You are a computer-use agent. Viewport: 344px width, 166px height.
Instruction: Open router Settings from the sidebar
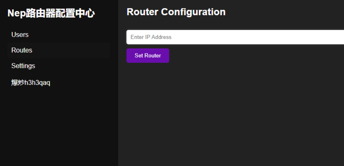(x=23, y=66)
